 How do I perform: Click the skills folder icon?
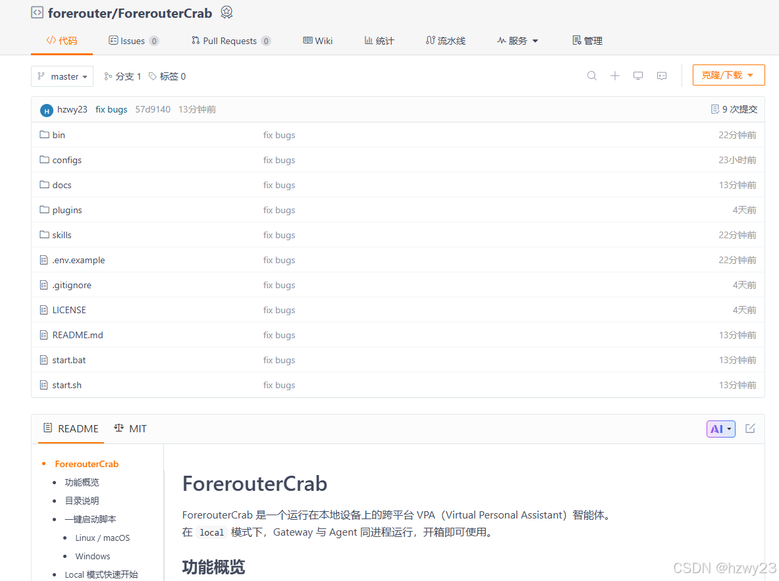pos(44,234)
